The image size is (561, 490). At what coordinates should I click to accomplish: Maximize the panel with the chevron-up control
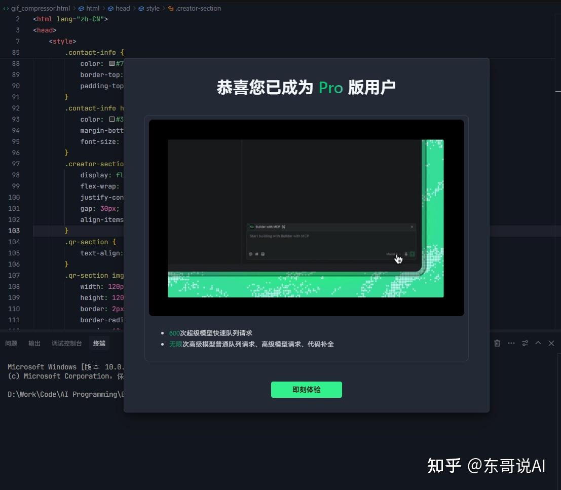[x=538, y=343]
